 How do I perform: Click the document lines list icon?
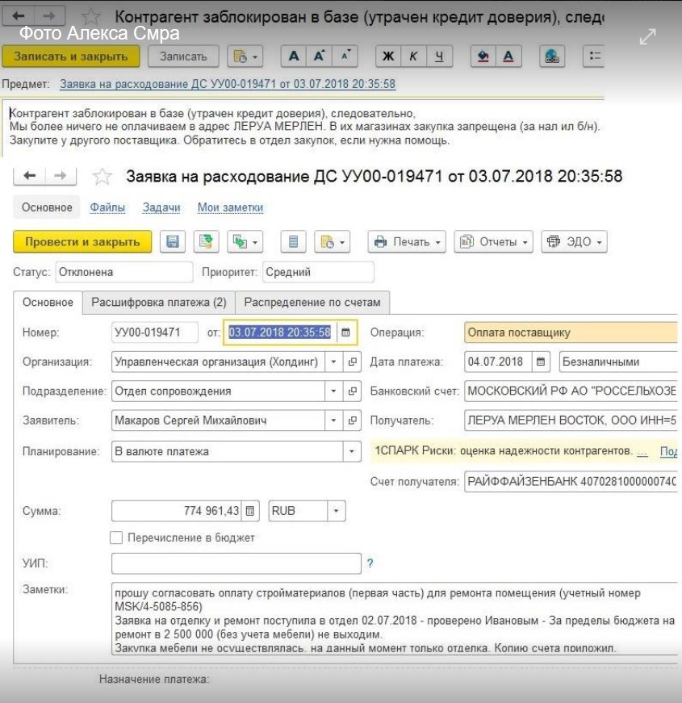[293, 241]
